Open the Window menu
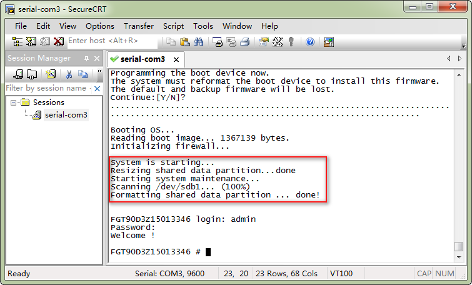This screenshot has width=472, height=285. click(x=237, y=26)
